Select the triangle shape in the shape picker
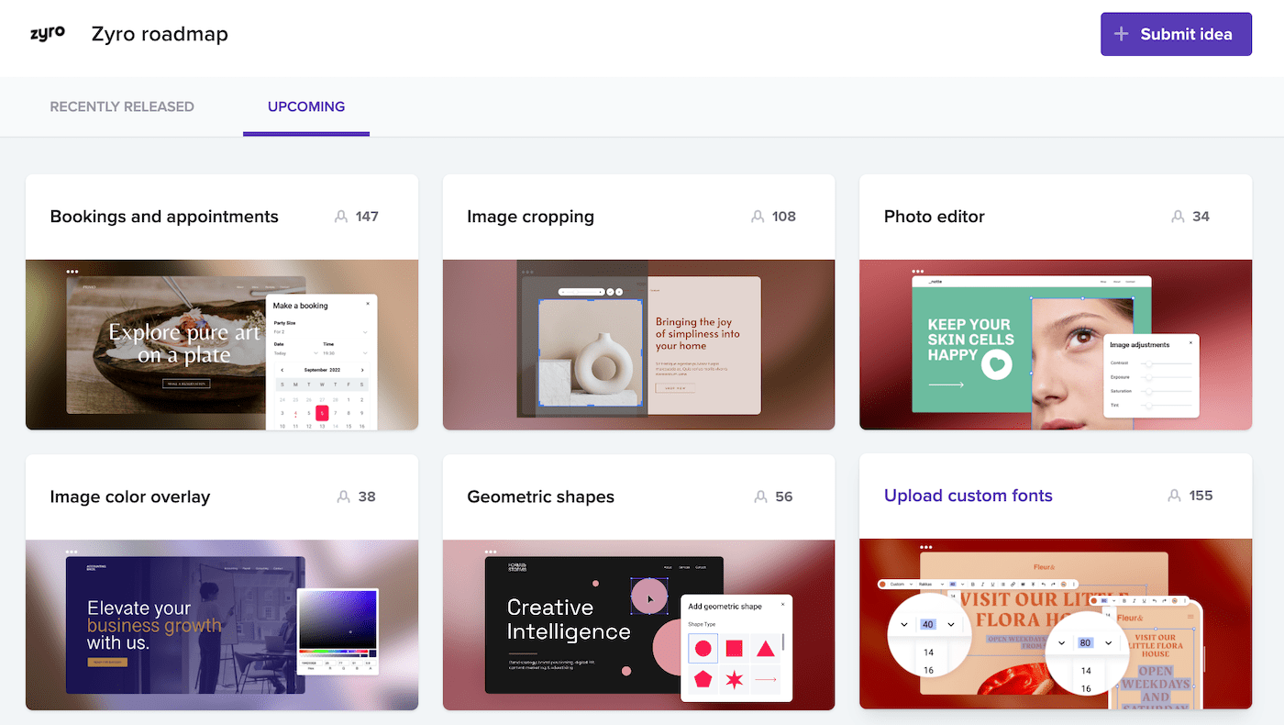The image size is (1284, 725). coord(766,649)
